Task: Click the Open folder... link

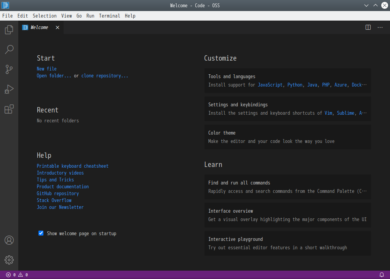Action: (54, 76)
